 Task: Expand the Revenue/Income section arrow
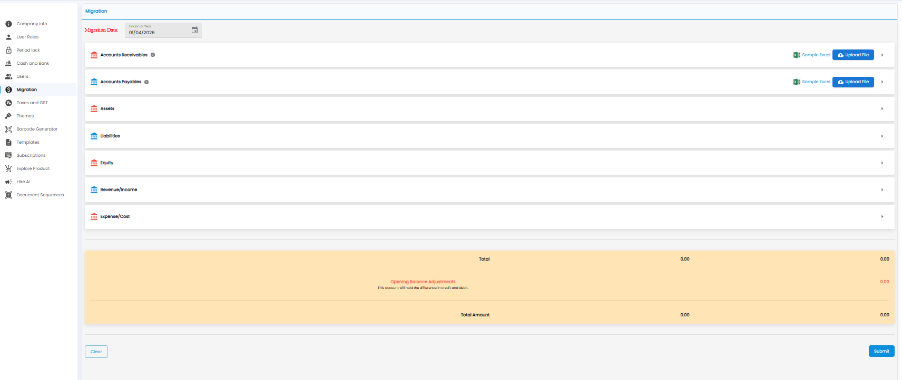882,190
